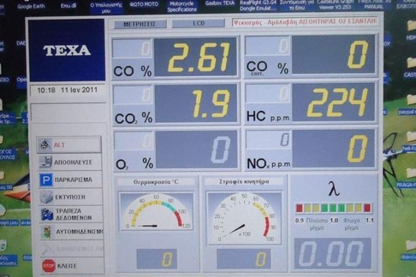Click the CO % reading 2.61

pos(195,56)
